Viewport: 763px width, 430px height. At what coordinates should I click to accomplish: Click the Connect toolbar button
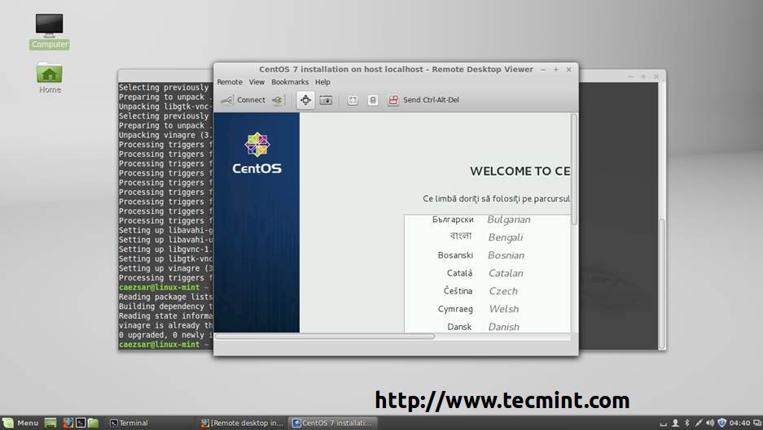click(243, 100)
